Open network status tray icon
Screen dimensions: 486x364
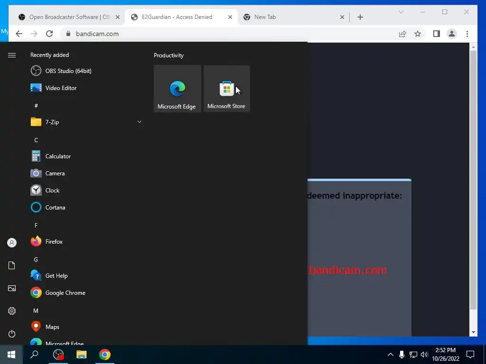tap(413, 355)
